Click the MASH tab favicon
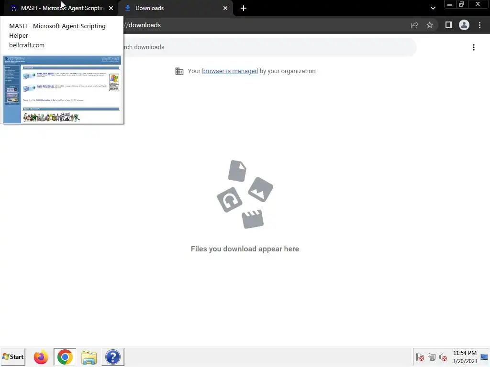 pos(13,8)
